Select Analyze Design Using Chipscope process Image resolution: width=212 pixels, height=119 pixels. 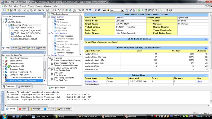(x=23, y=80)
